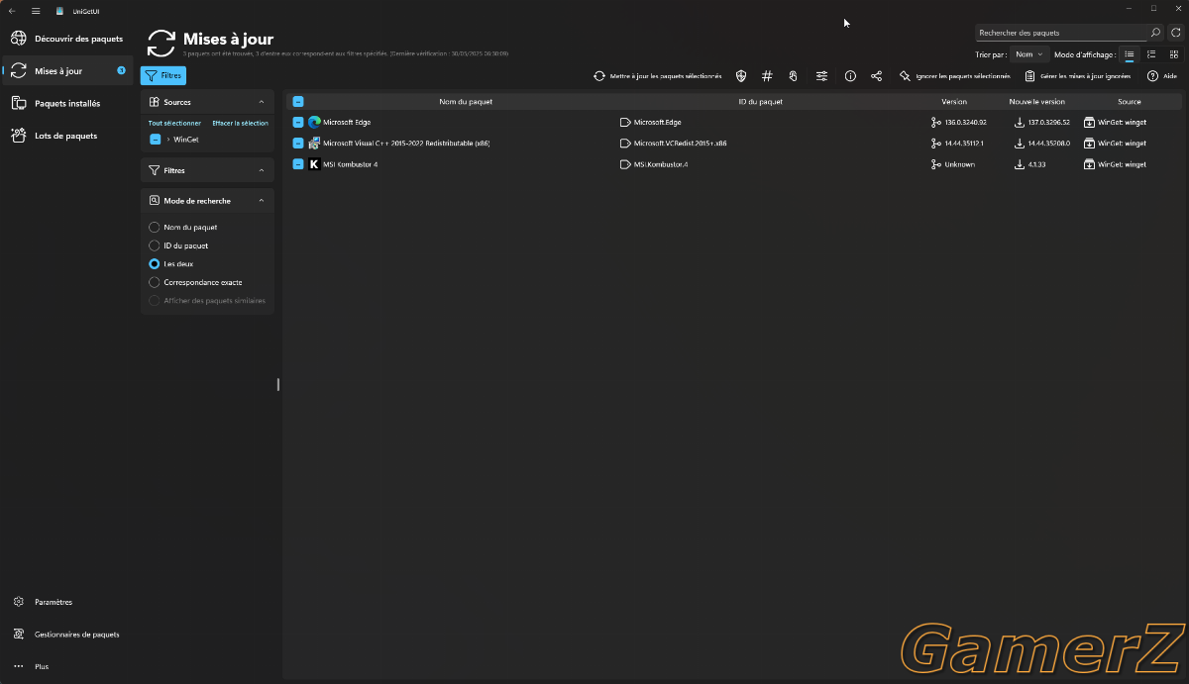Open the Mises à jour page

pos(67,71)
